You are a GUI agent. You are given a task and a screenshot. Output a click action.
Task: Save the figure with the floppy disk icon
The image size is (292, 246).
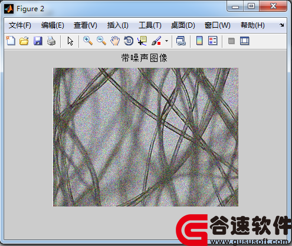[x=38, y=41]
